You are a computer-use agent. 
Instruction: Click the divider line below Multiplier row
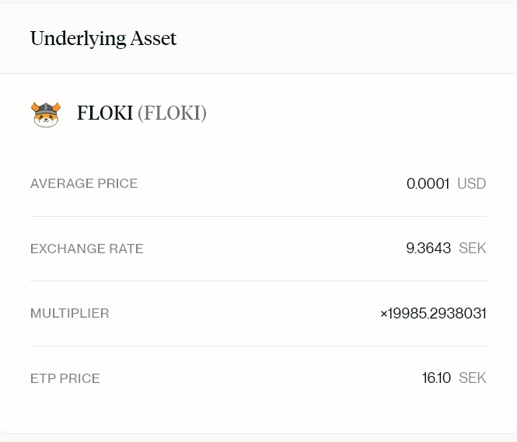click(258, 346)
